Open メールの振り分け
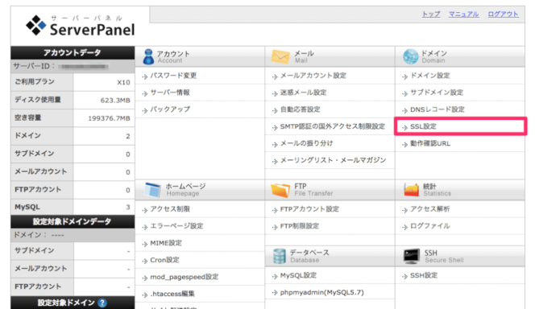 [x=306, y=143]
